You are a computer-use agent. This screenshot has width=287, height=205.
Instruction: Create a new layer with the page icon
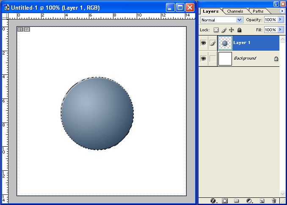(262, 201)
